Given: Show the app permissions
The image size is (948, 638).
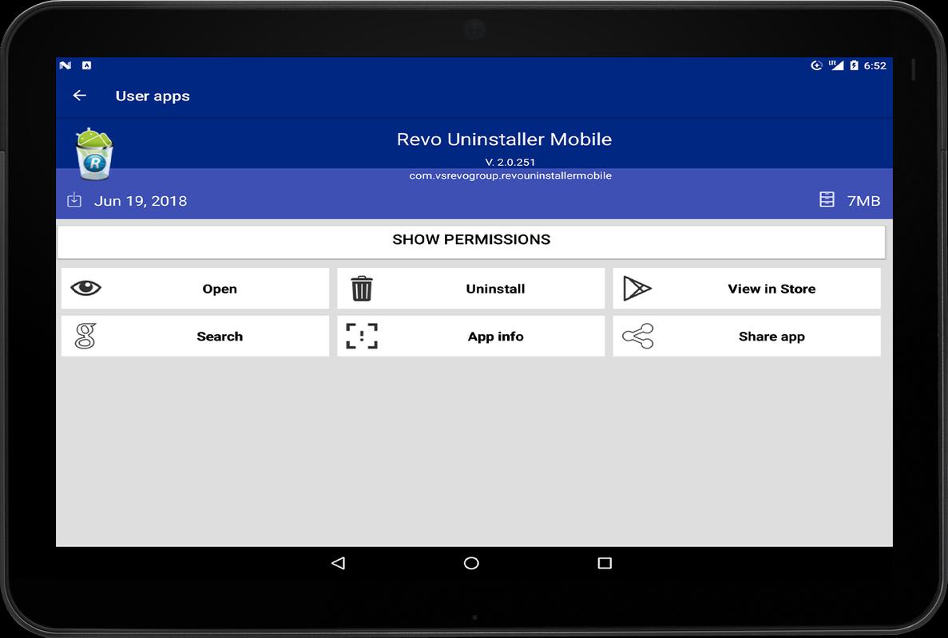Looking at the screenshot, I should coord(471,242).
